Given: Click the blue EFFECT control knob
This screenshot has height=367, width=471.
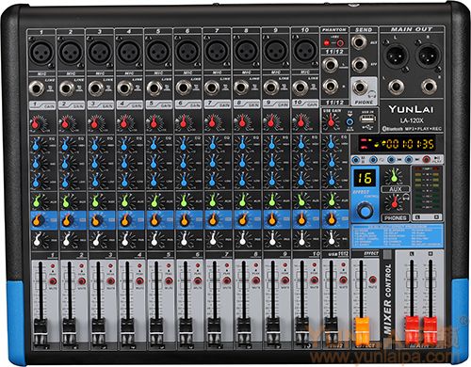Looking at the screenshot, I should [x=365, y=211].
